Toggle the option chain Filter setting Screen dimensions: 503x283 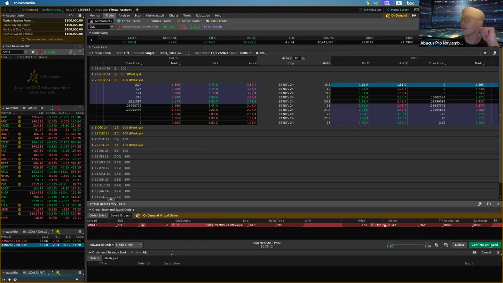126,53
